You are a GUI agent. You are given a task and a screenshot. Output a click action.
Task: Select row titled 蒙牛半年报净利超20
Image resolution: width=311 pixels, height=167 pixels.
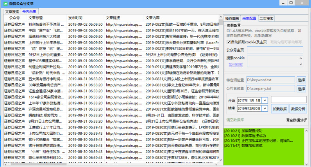pyautogui.click(x=111, y=158)
